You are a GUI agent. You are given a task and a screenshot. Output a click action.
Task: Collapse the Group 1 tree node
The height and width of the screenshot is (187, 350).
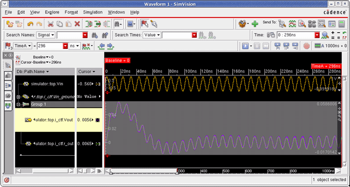point(19,104)
